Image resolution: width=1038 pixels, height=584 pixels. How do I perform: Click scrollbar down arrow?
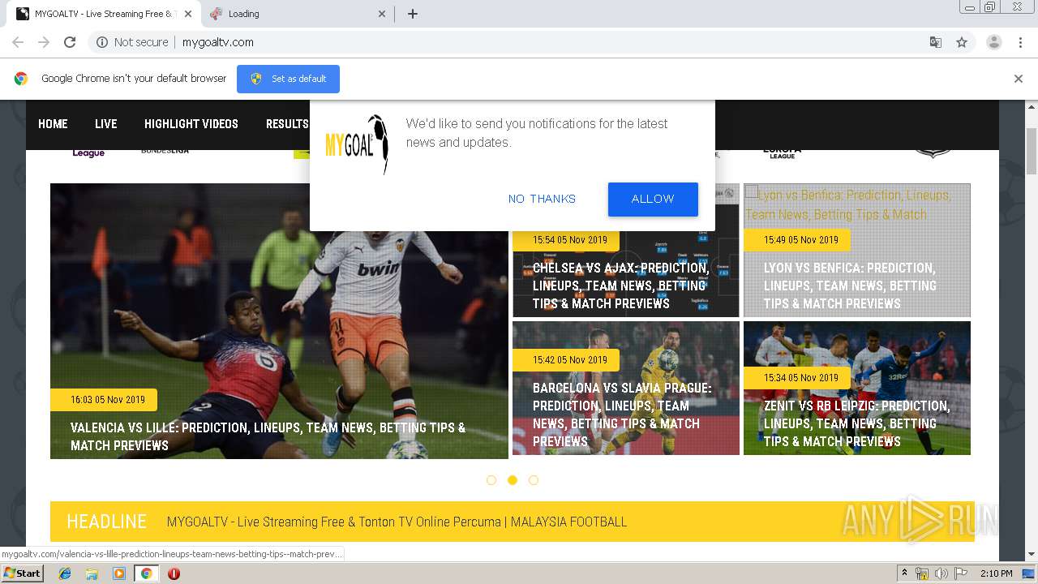coord(1032,555)
